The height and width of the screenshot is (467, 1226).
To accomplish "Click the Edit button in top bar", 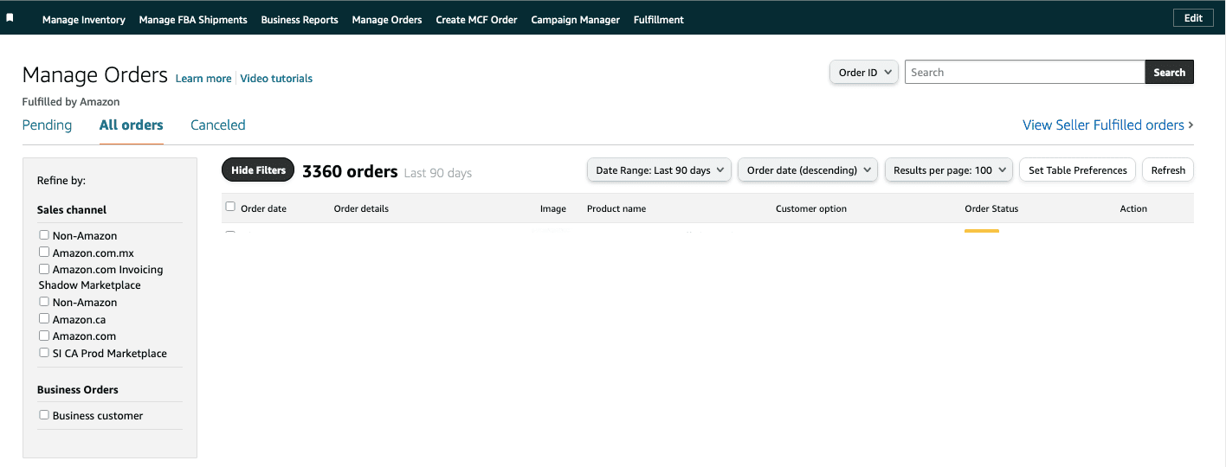I will 1193,18.
